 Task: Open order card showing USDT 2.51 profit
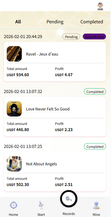55,172
